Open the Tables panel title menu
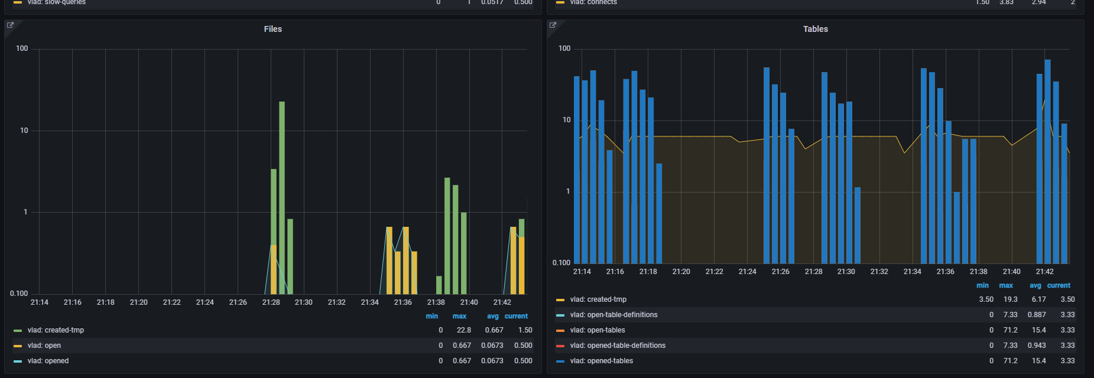Image resolution: width=1094 pixels, height=378 pixels. click(815, 29)
